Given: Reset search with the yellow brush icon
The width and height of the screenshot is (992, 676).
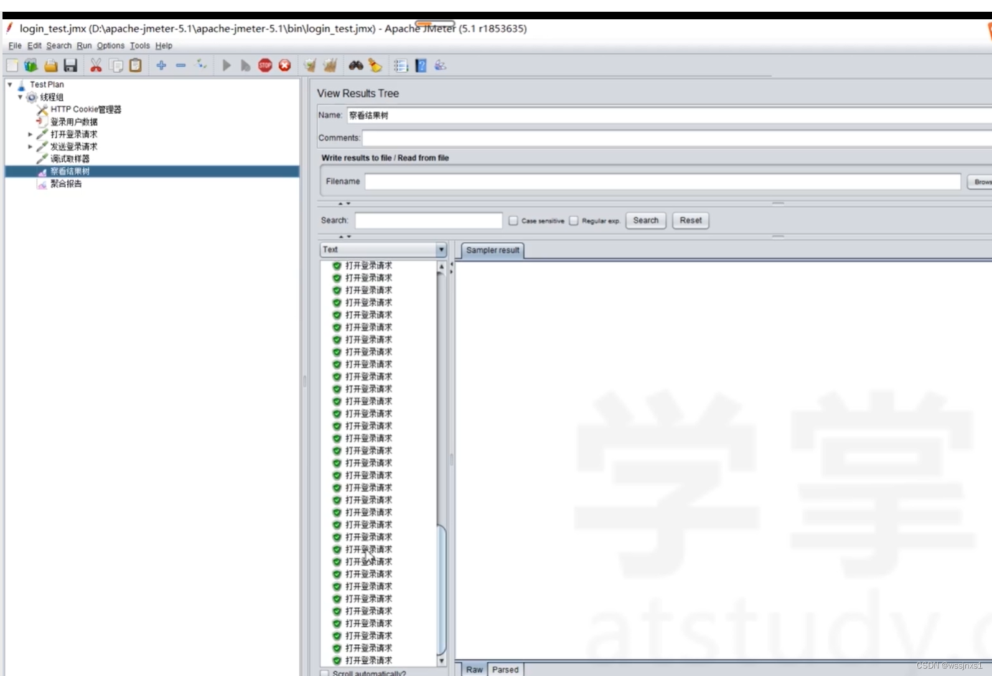Looking at the screenshot, I should pyautogui.click(x=375, y=65).
